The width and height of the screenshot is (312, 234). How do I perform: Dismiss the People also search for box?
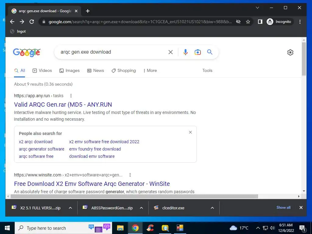click(190, 132)
